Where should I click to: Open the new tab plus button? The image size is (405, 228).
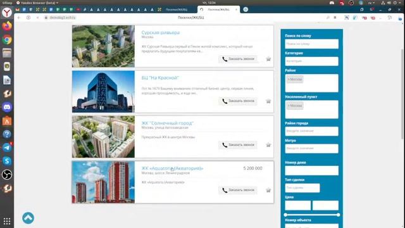coord(246,9)
